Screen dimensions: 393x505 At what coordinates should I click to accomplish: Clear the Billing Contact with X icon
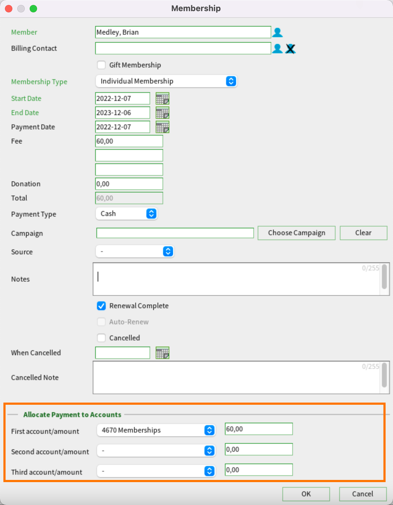click(290, 49)
